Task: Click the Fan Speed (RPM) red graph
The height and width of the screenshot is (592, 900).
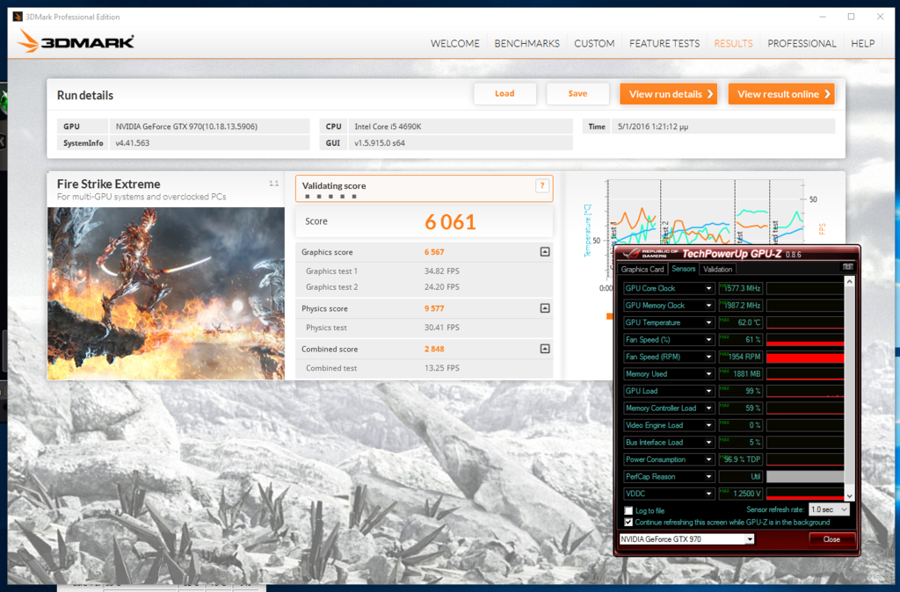Action: point(805,357)
